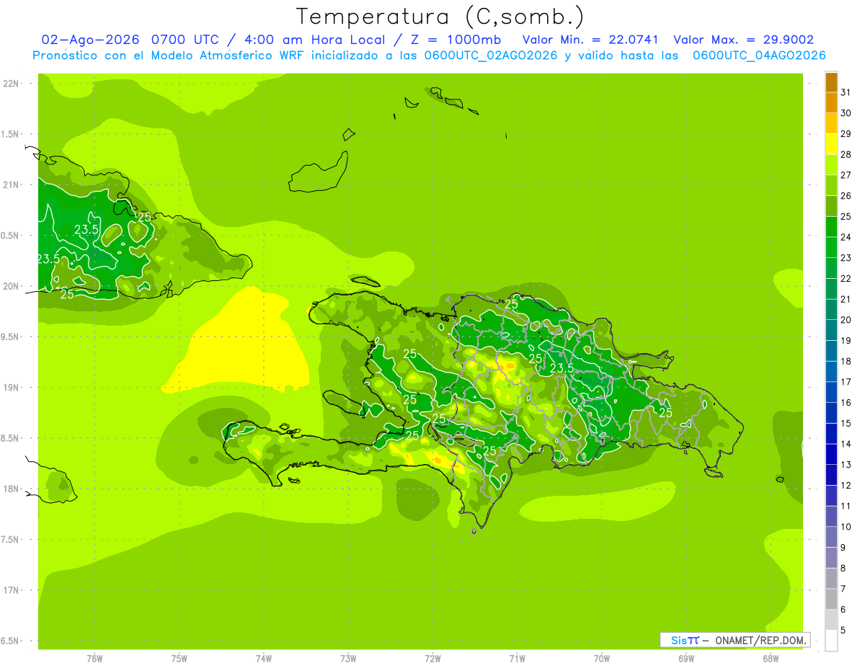
Task: Click the '17N' latitude axis label
Action: tap(10, 590)
